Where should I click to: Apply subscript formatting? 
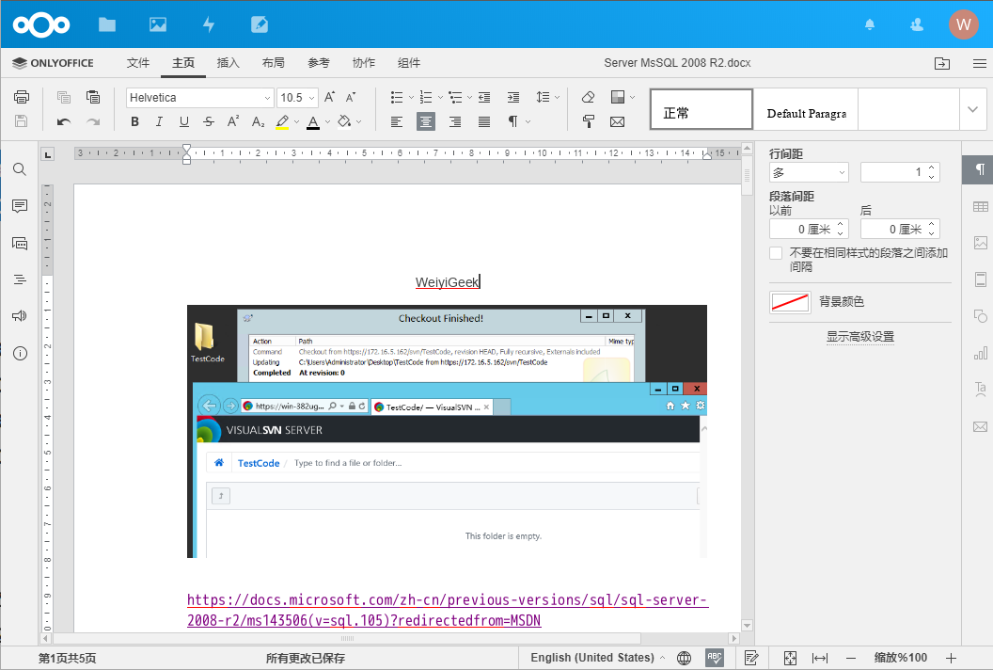coord(258,121)
